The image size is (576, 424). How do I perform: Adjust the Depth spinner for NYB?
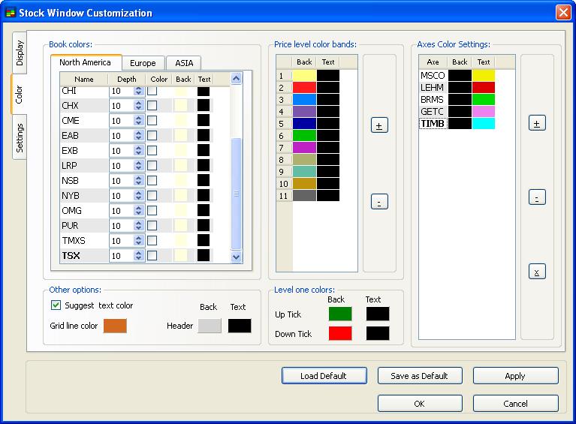click(138, 196)
